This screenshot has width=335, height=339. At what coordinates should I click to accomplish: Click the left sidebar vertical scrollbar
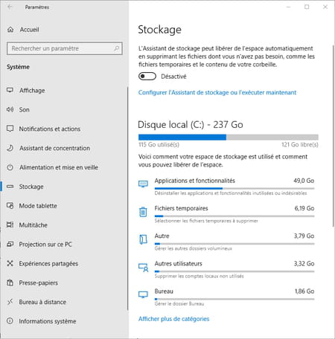coord(128,198)
